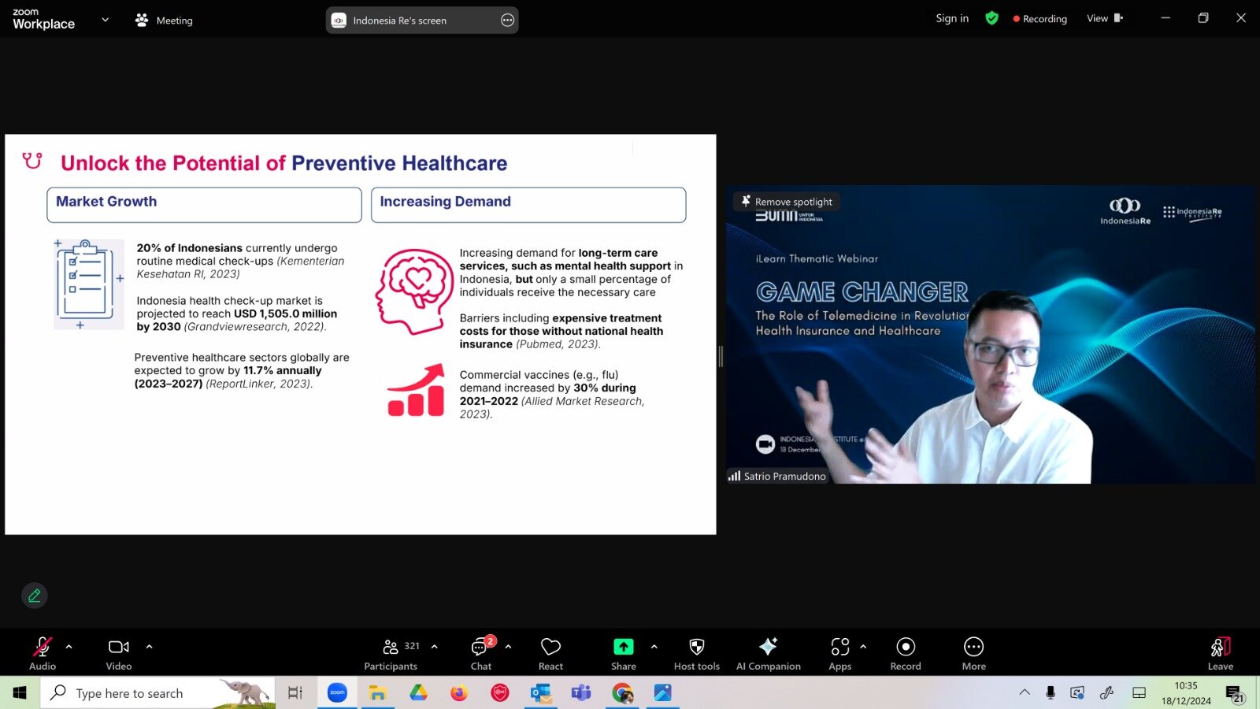Click Sign in

952,18
